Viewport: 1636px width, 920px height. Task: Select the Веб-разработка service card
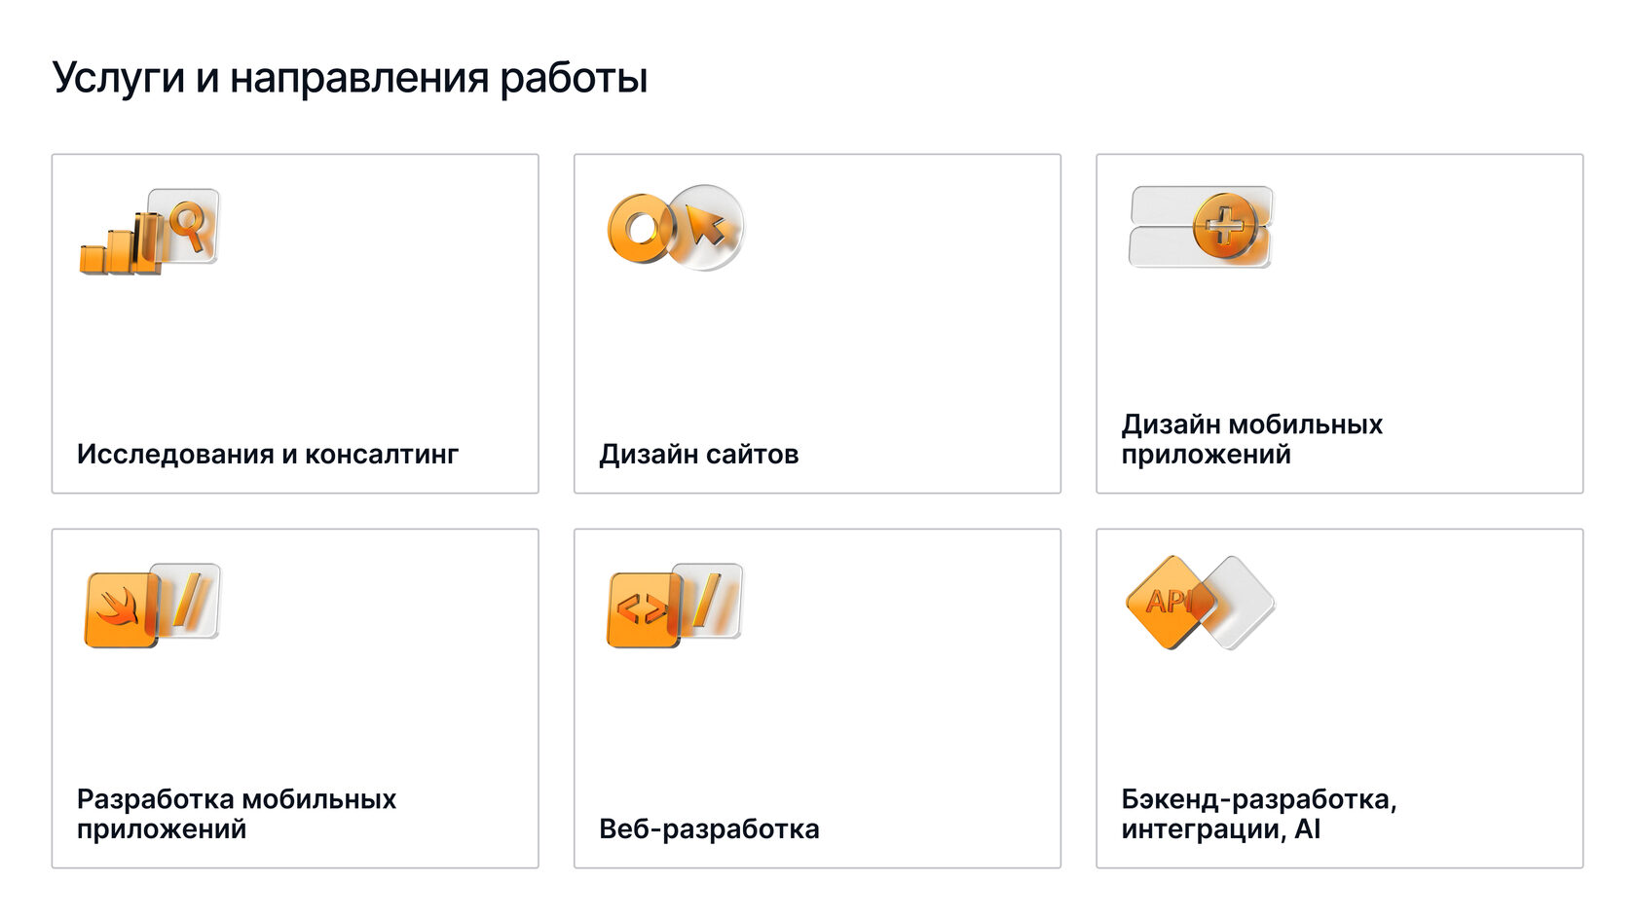pyautogui.click(x=817, y=698)
